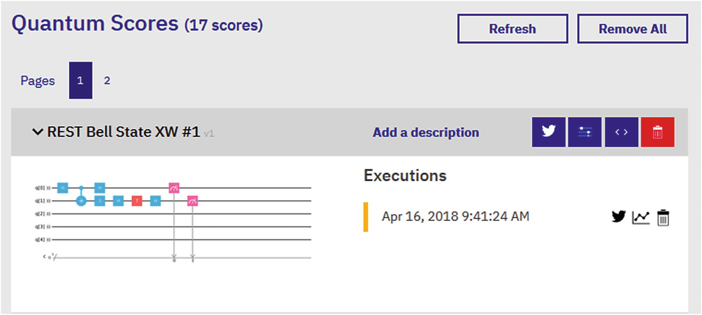Click the measurement gate on q[0]
The image size is (702, 315).
tap(174, 188)
